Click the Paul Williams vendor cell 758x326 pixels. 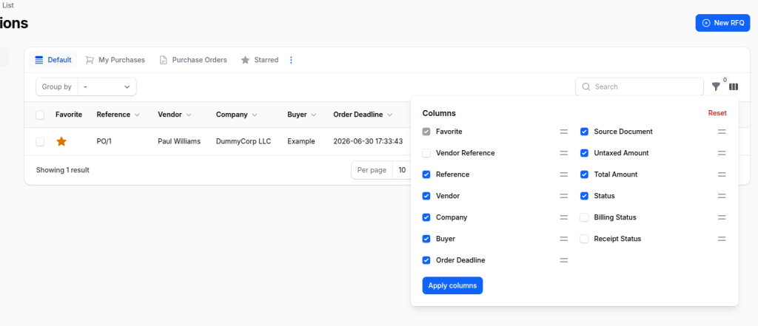179,141
